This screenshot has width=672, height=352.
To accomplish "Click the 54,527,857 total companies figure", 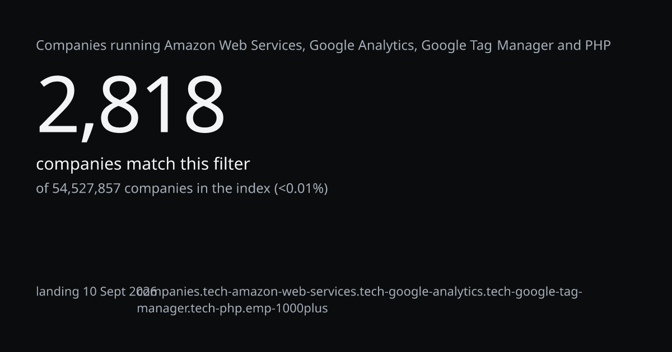I will (86, 189).
